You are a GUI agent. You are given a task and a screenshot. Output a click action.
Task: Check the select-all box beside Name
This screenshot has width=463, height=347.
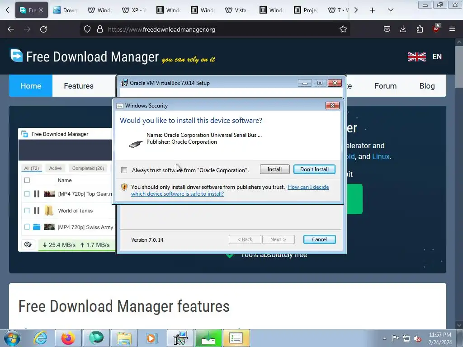[x=27, y=180]
